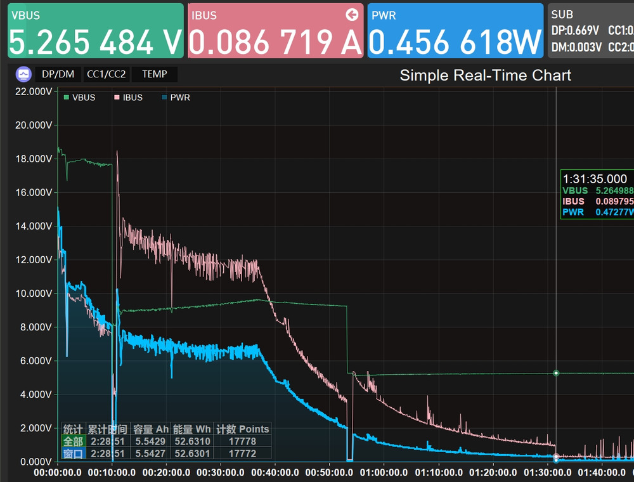Toggle the VBUS series in chart legend
This screenshot has height=482, width=634.
[x=79, y=98]
